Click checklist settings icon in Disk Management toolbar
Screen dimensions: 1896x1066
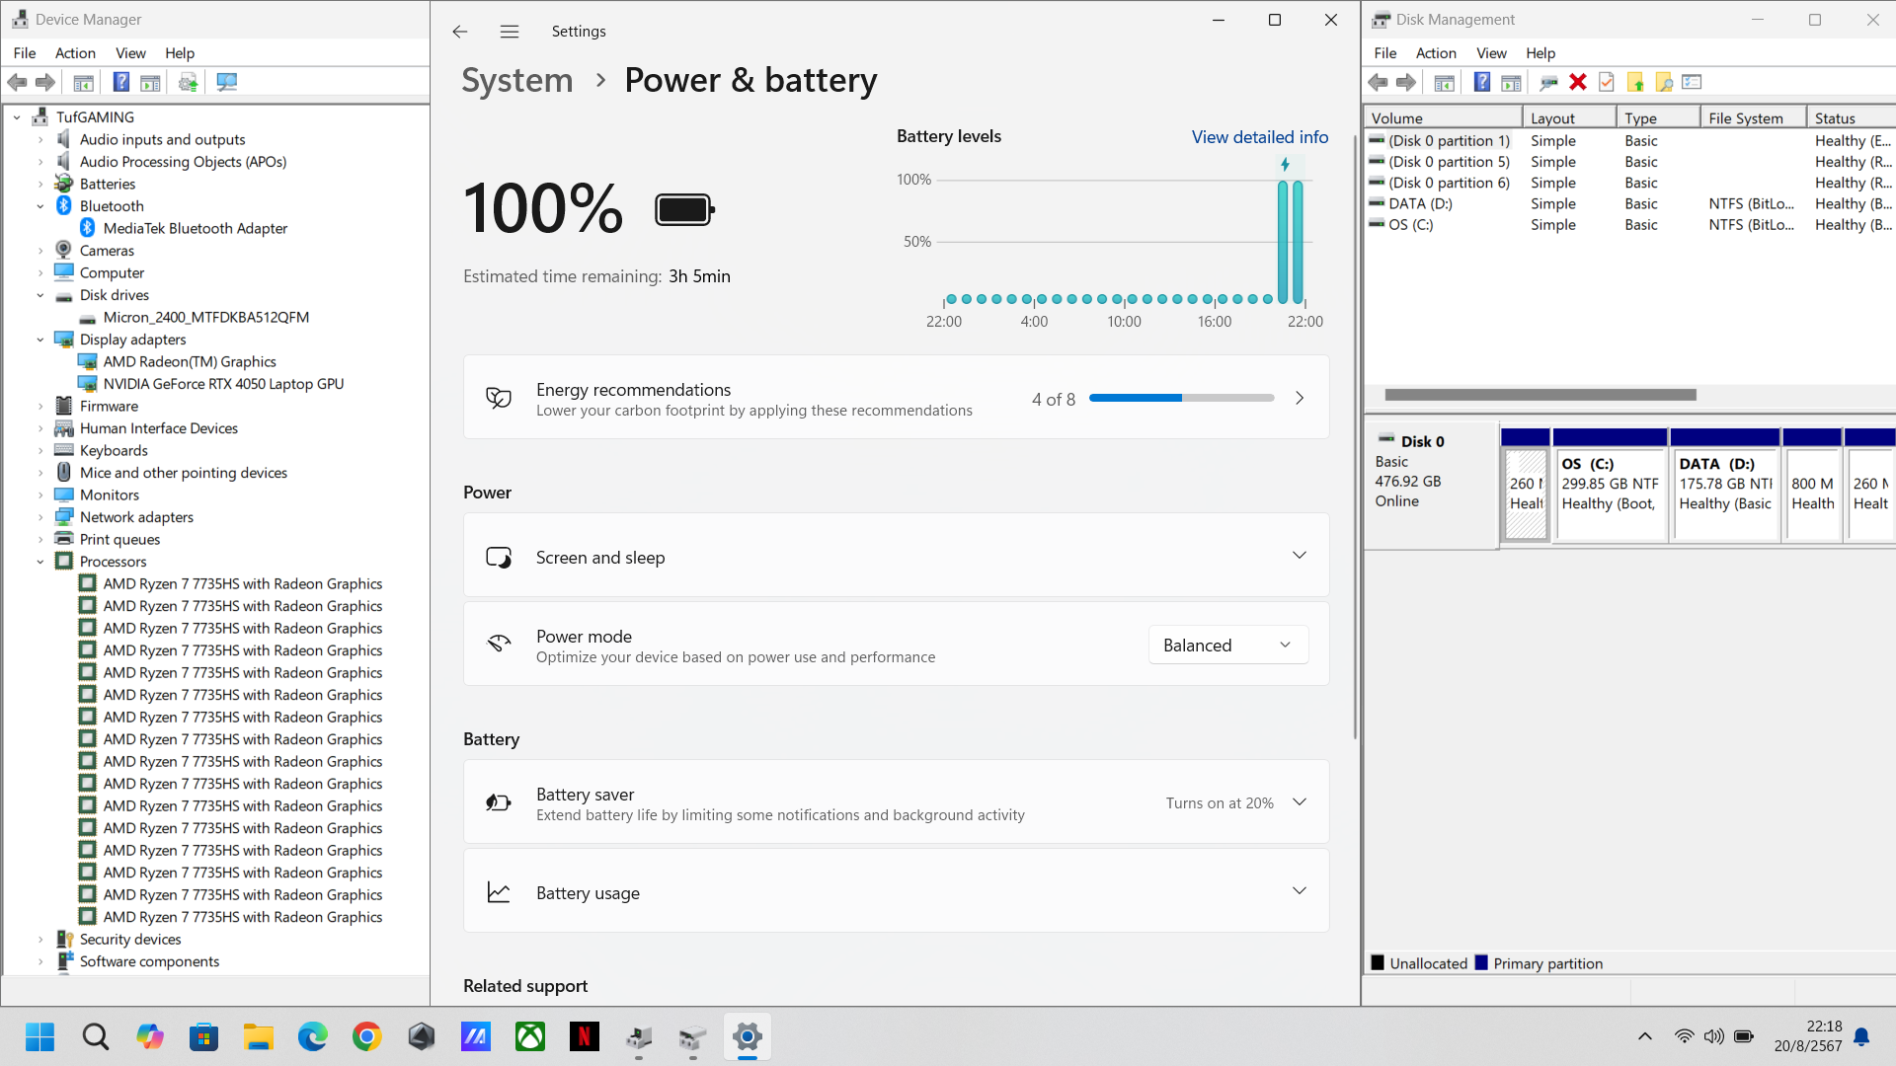(1693, 83)
